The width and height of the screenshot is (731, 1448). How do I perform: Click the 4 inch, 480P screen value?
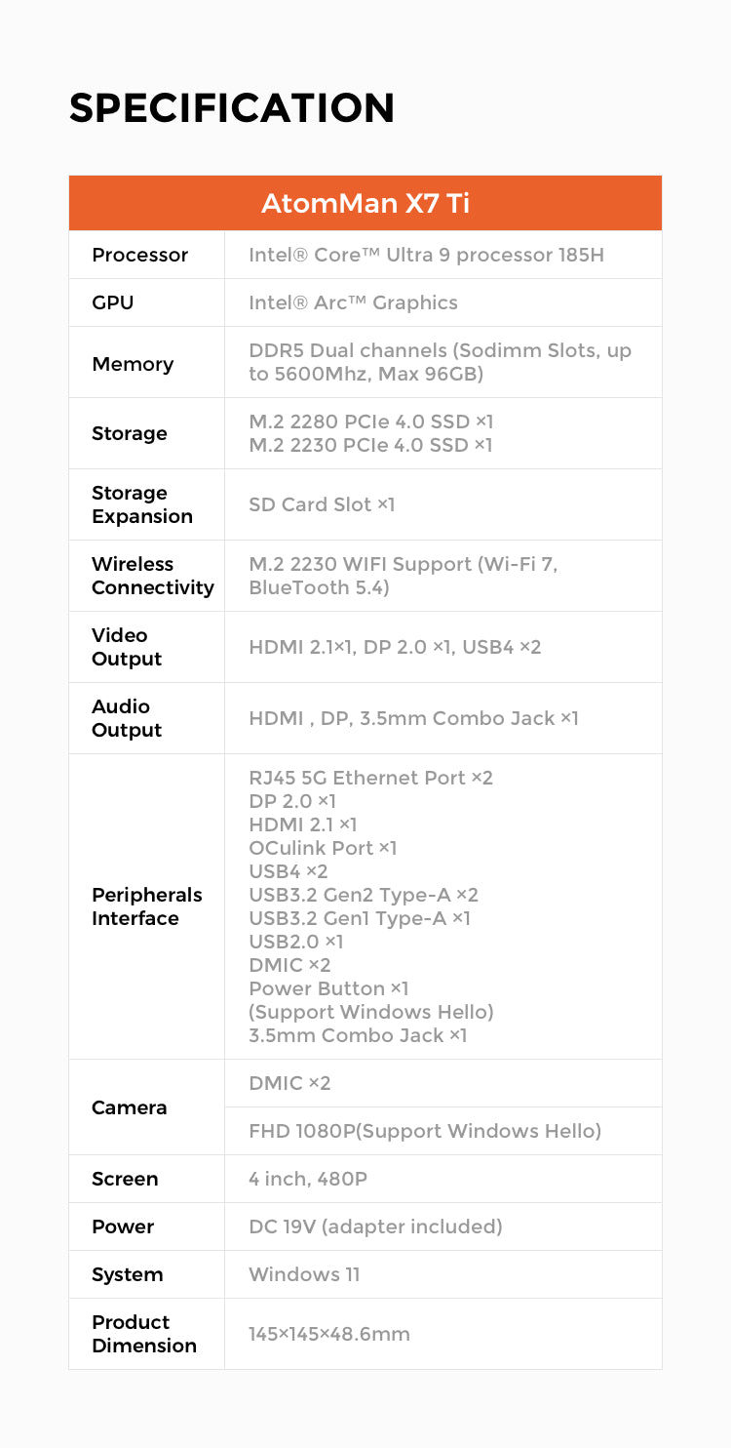pyautogui.click(x=308, y=1179)
